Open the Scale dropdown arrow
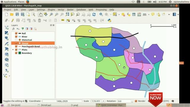190x107 pixels. [x=104, y=101]
